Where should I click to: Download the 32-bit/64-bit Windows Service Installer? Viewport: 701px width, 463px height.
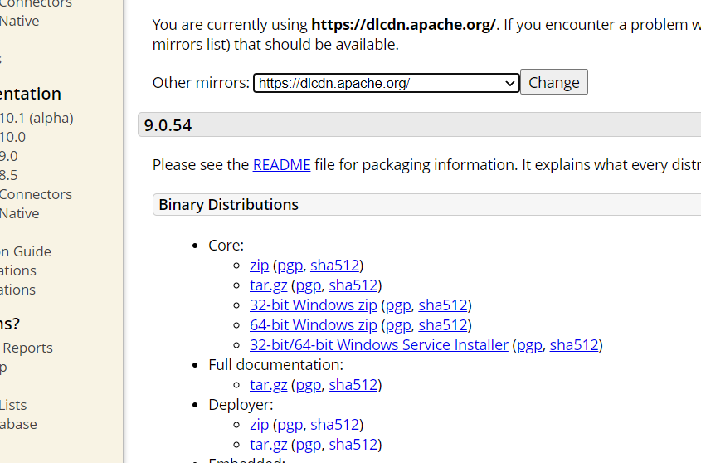coord(378,345)
